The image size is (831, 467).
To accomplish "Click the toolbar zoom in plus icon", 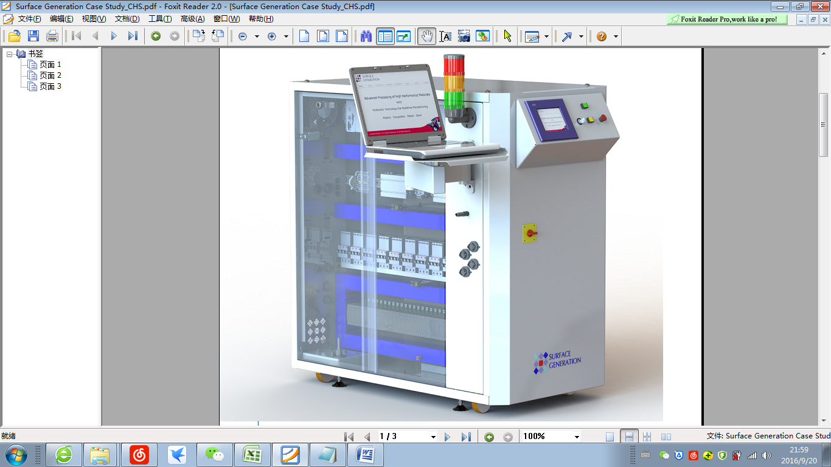I will point(272,36).
